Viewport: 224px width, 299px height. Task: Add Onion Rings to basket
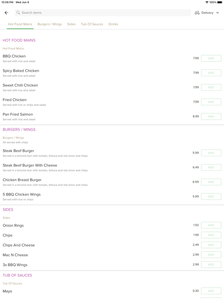211,225
